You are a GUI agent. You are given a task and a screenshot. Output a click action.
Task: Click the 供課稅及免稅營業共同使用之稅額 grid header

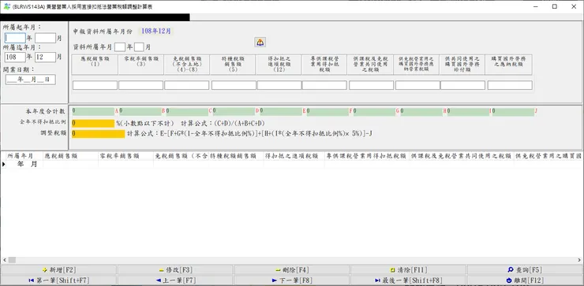tap(461, 156)
